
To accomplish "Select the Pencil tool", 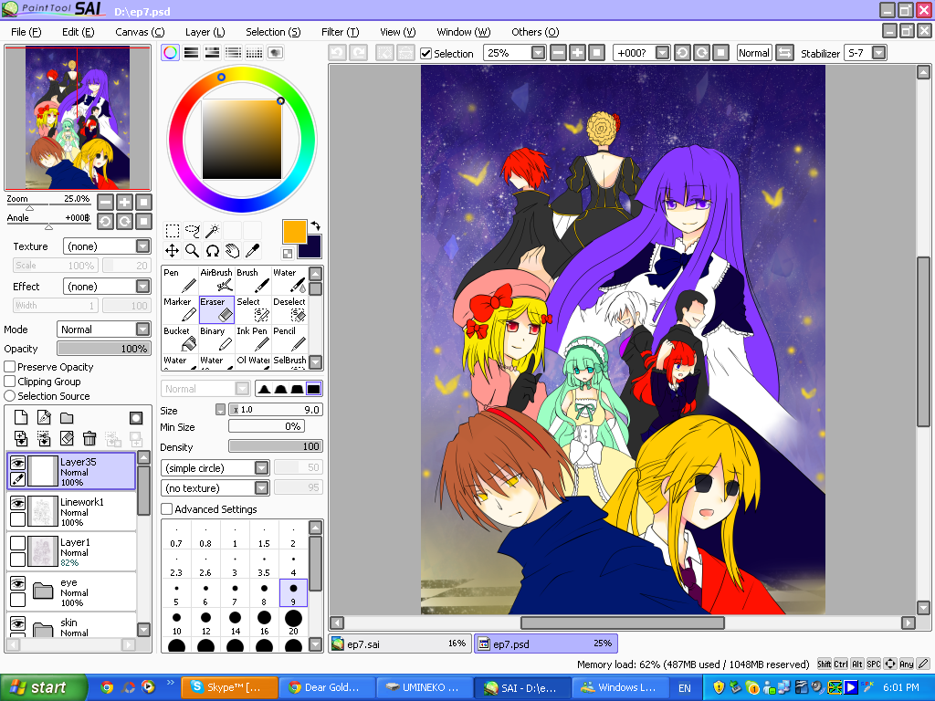I will pyautogui.click(x=289, y=339).
